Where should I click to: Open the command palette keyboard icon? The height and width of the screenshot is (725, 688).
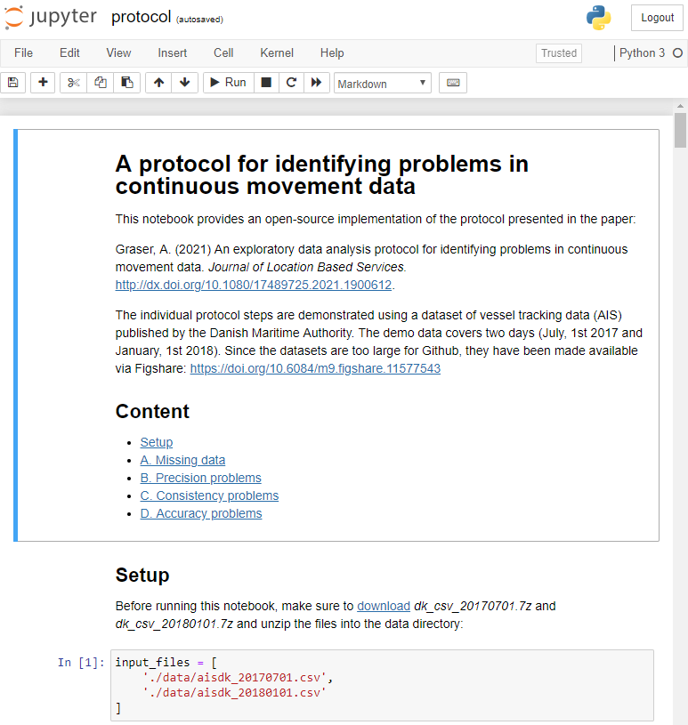coord(453,83)
